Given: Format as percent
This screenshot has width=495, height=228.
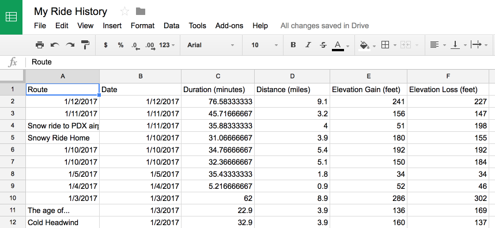Looking at the screenshot, I should click(x=120, y=45).
